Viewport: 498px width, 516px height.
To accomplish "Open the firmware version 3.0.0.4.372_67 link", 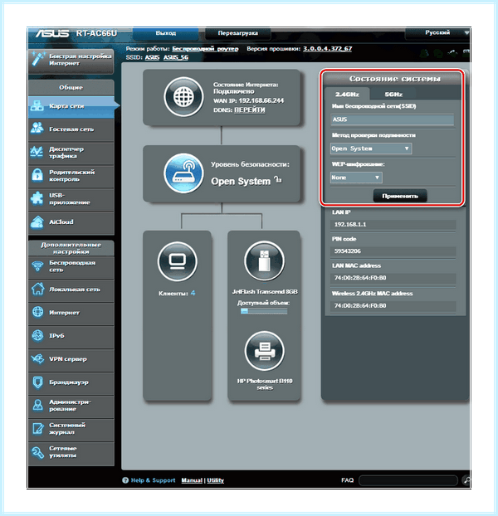I will 328,49.
